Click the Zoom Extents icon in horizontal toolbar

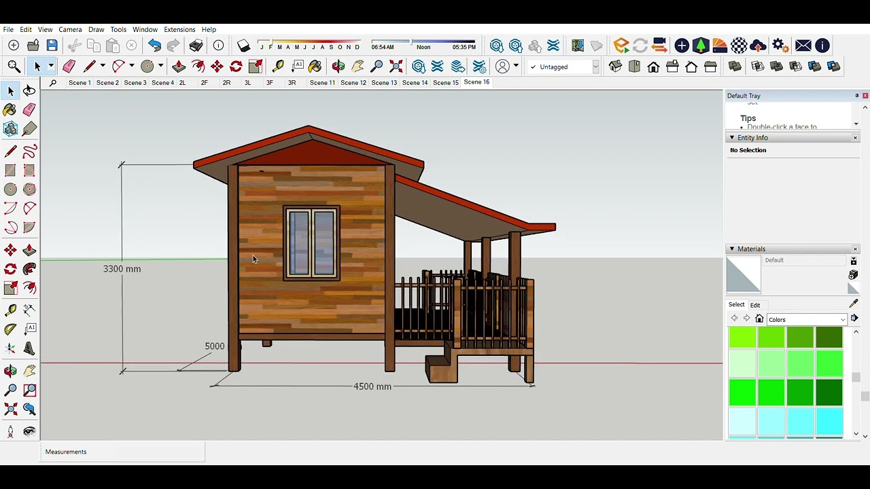(396, 66)
